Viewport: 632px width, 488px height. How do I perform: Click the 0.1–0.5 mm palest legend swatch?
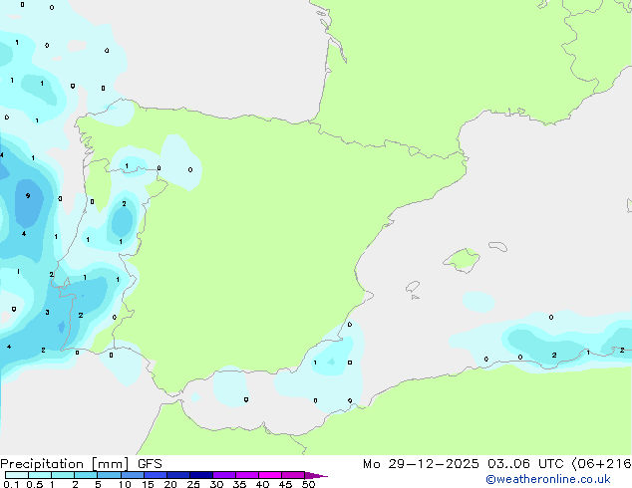pos(17,475)
